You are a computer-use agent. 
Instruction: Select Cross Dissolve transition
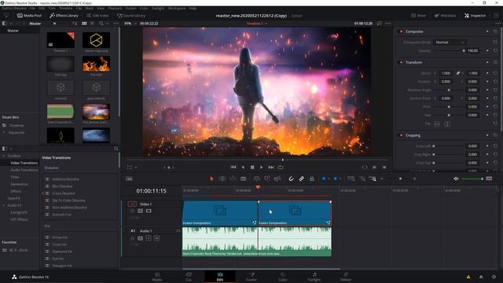(x=64, y=193)
